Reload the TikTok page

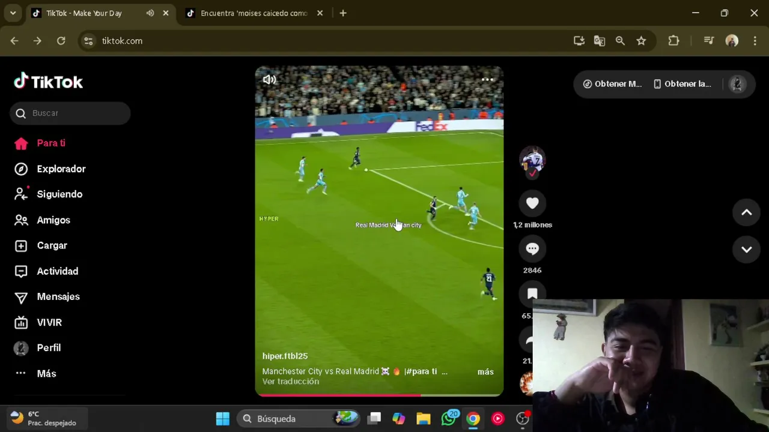click(x=61, y=41)
